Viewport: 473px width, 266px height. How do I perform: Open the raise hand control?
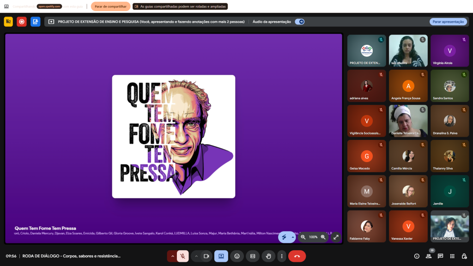[x=268, y=256]
